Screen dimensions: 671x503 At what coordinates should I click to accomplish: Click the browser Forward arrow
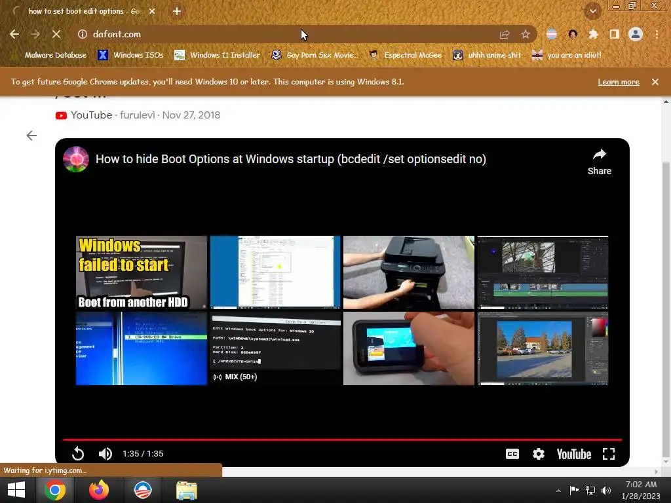[35, 34]
